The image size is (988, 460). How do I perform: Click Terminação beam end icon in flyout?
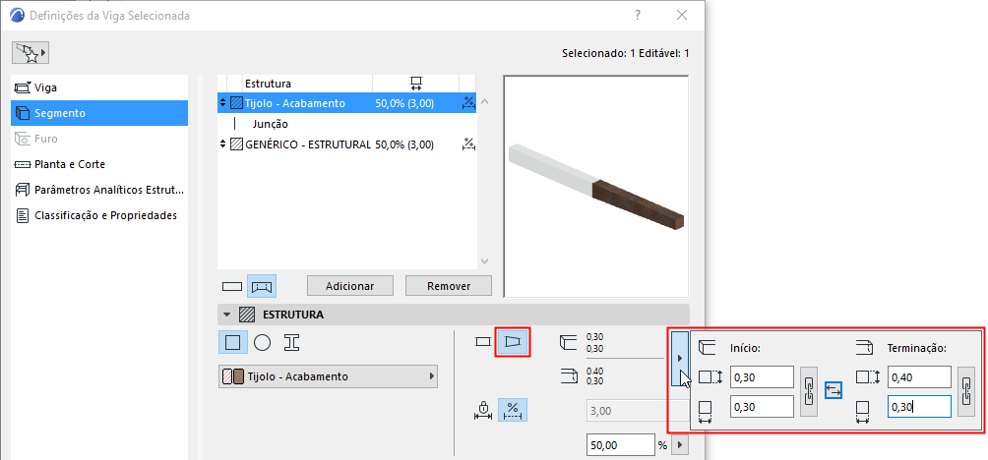[x=864, y=347]
